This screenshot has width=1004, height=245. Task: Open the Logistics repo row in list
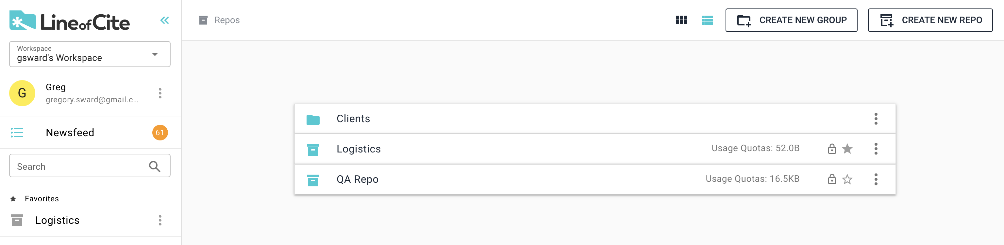pyautogui.click(x=359, y=149)
